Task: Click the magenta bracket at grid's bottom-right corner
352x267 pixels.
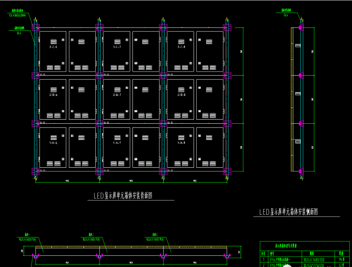Action: (227, 171)
